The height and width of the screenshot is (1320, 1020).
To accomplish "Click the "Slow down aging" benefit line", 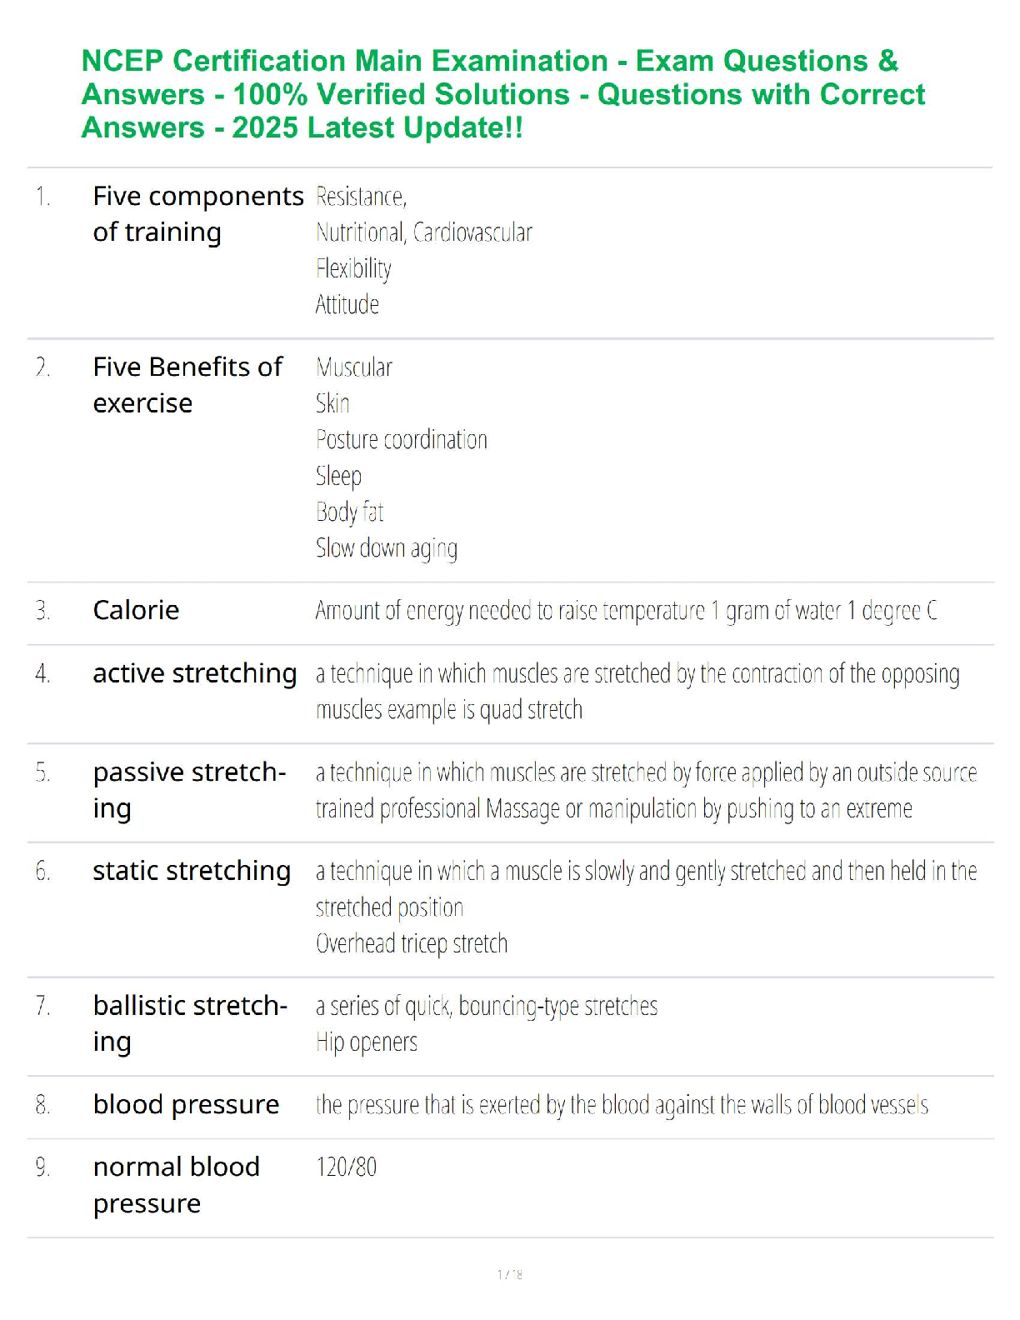I will click(x=386, y=547).
